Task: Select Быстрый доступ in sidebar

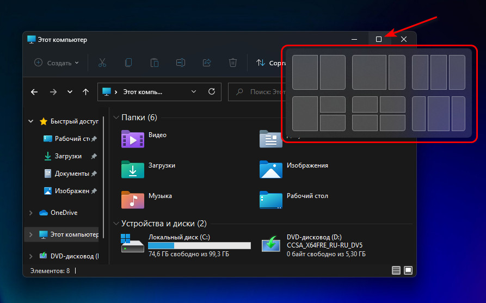Action: (x=69, y=121)
